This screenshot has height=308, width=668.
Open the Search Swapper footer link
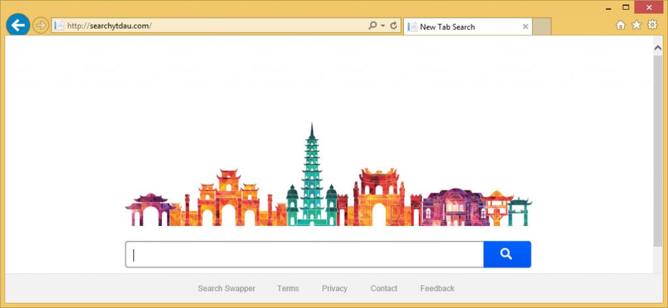point(226,288)
